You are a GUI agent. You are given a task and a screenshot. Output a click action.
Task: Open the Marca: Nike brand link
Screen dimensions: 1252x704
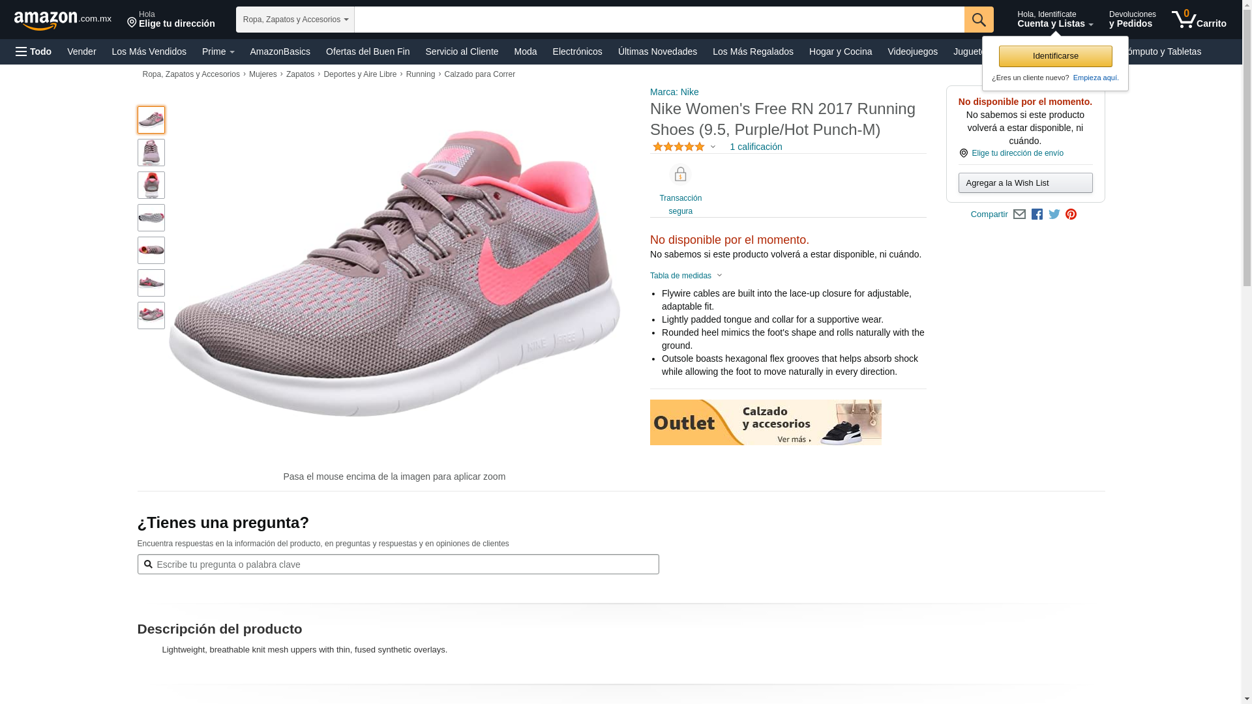coord(674,92)
